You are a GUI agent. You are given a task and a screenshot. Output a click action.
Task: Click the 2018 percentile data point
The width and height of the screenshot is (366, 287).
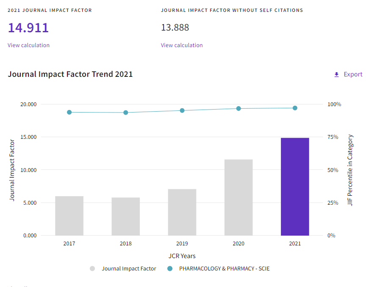[x=126, y=113]
